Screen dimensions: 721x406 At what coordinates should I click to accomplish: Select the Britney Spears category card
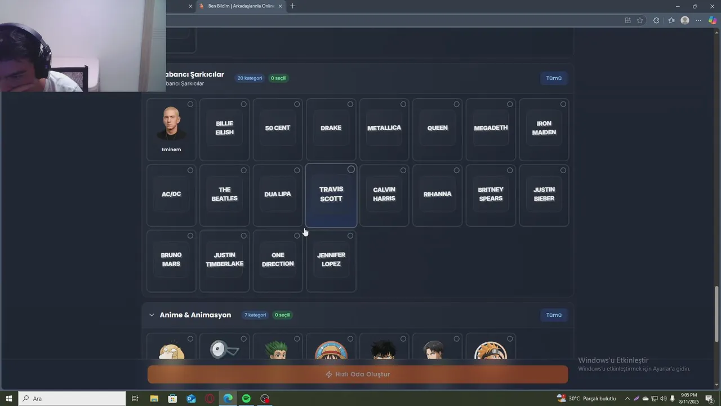point(491,195)
